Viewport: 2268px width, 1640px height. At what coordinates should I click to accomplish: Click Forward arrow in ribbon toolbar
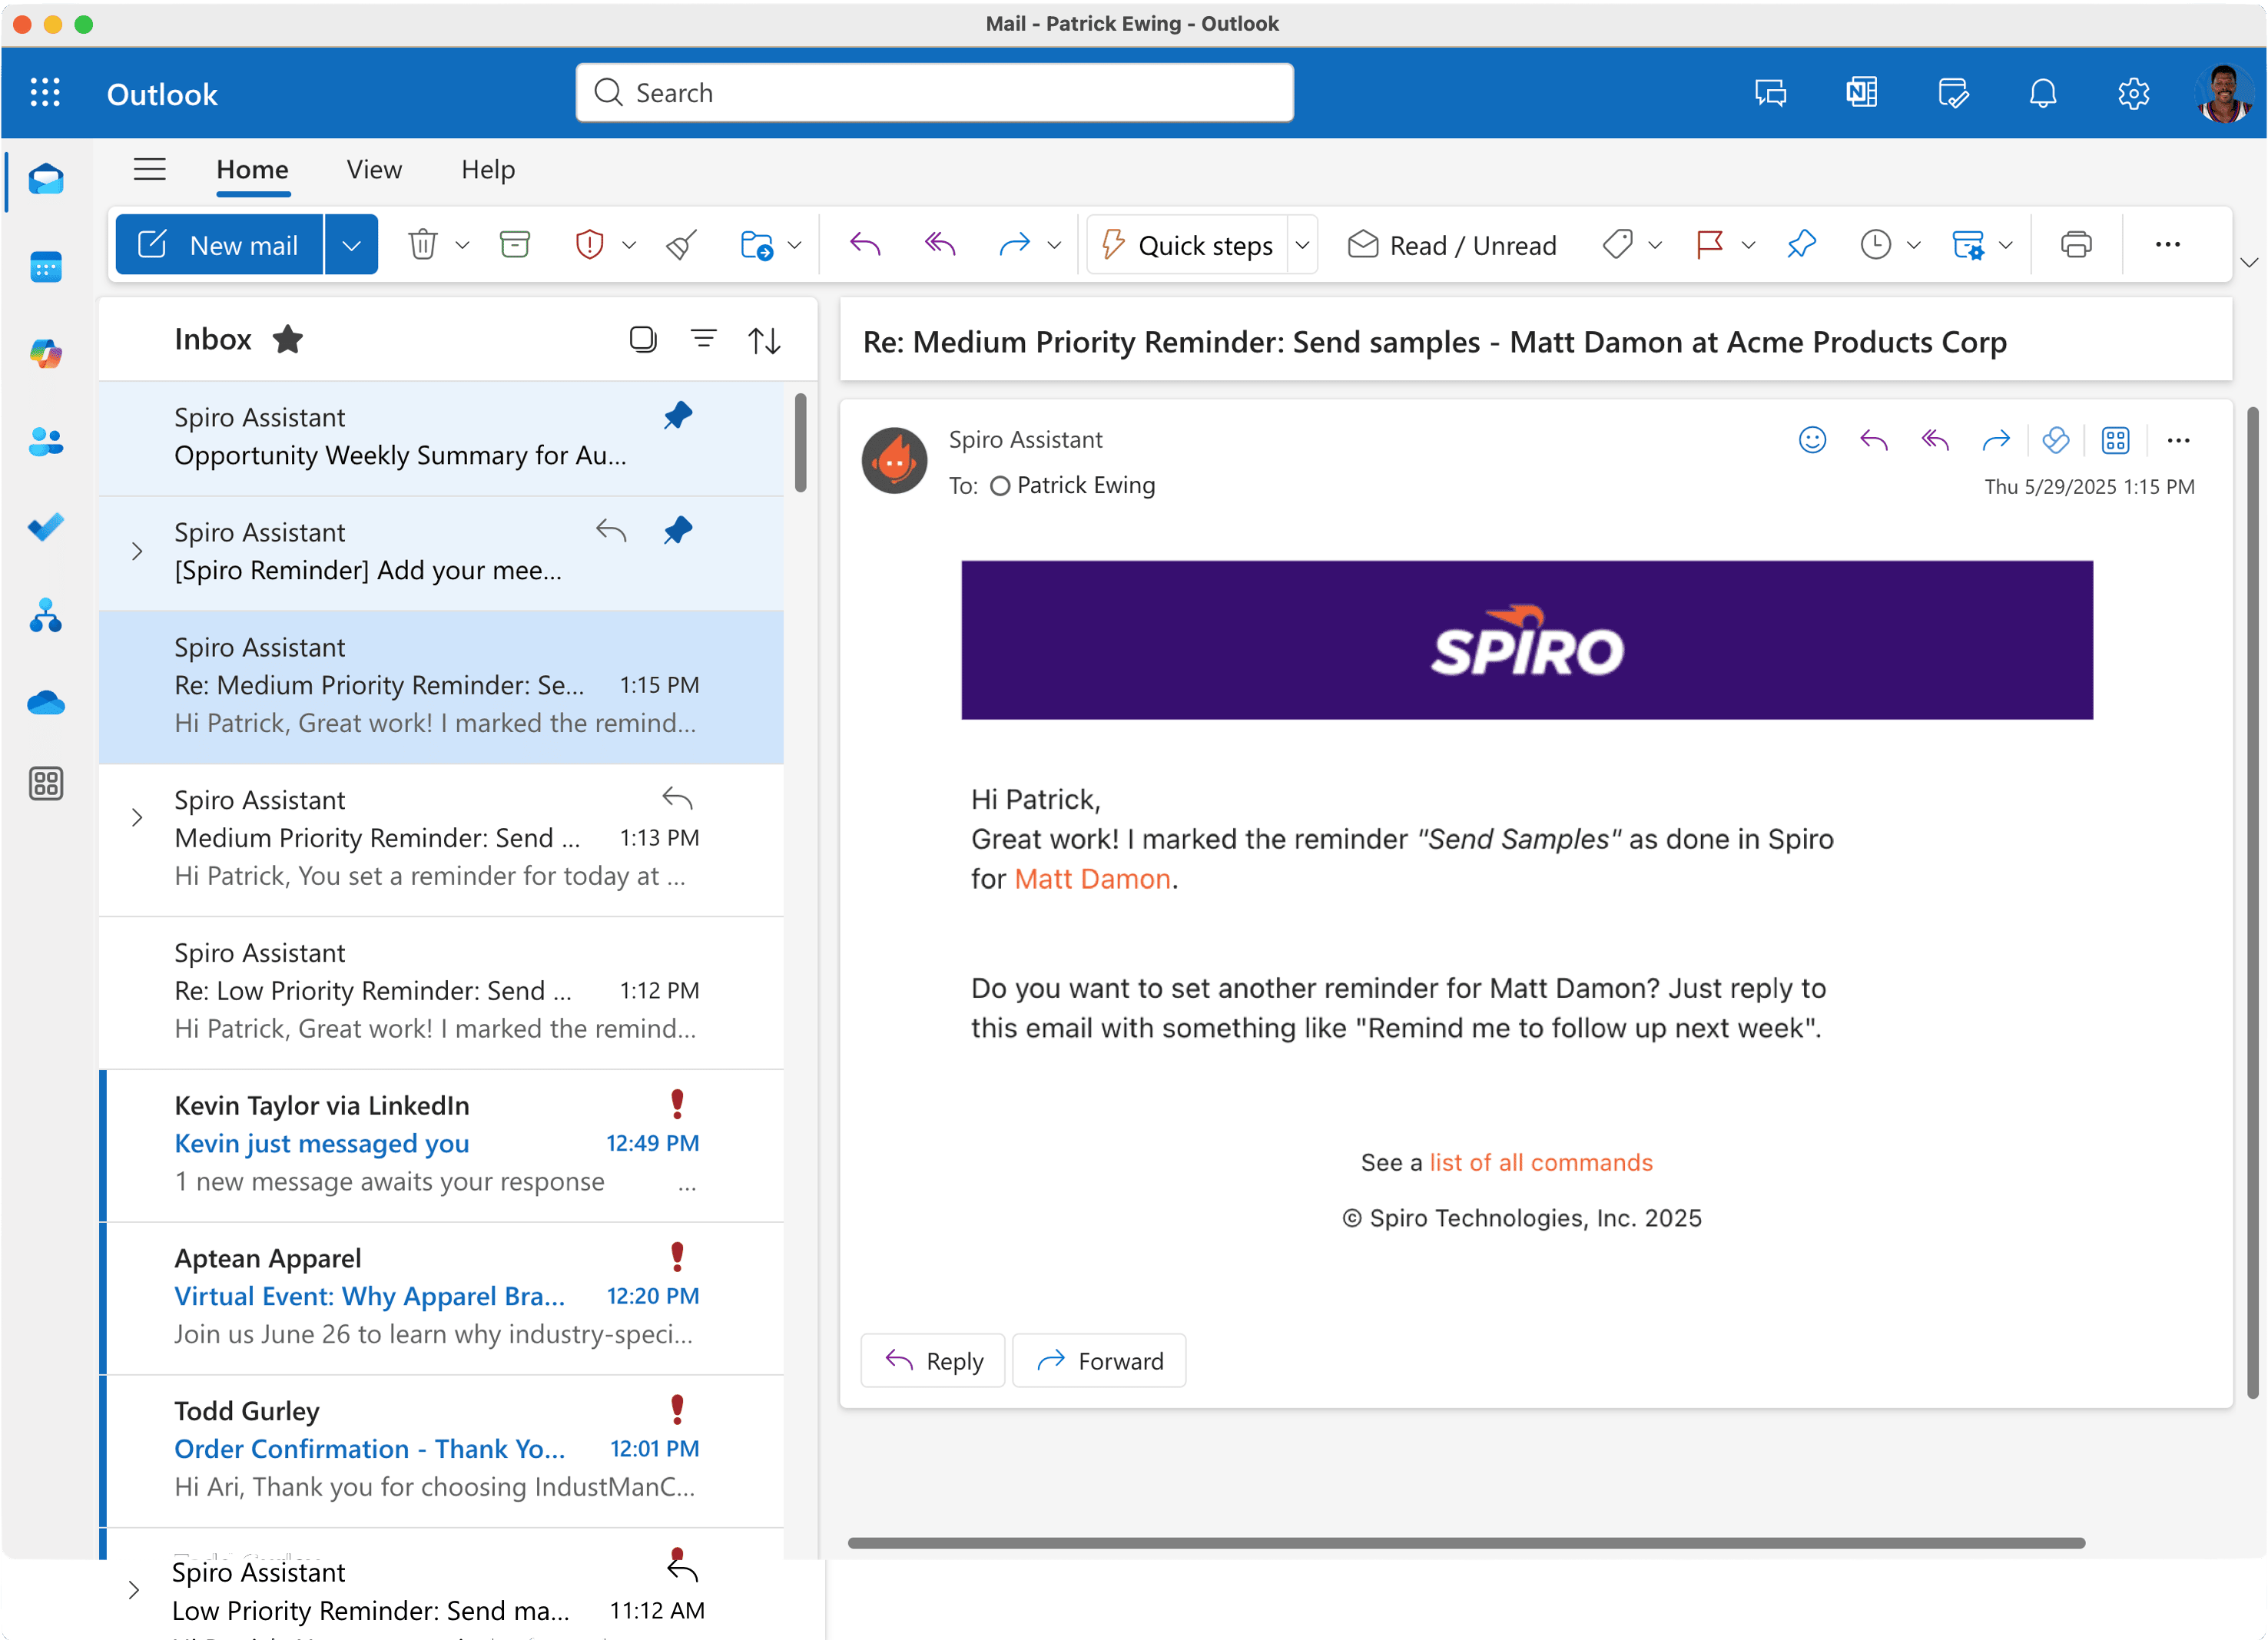(x=1014, y=245)
